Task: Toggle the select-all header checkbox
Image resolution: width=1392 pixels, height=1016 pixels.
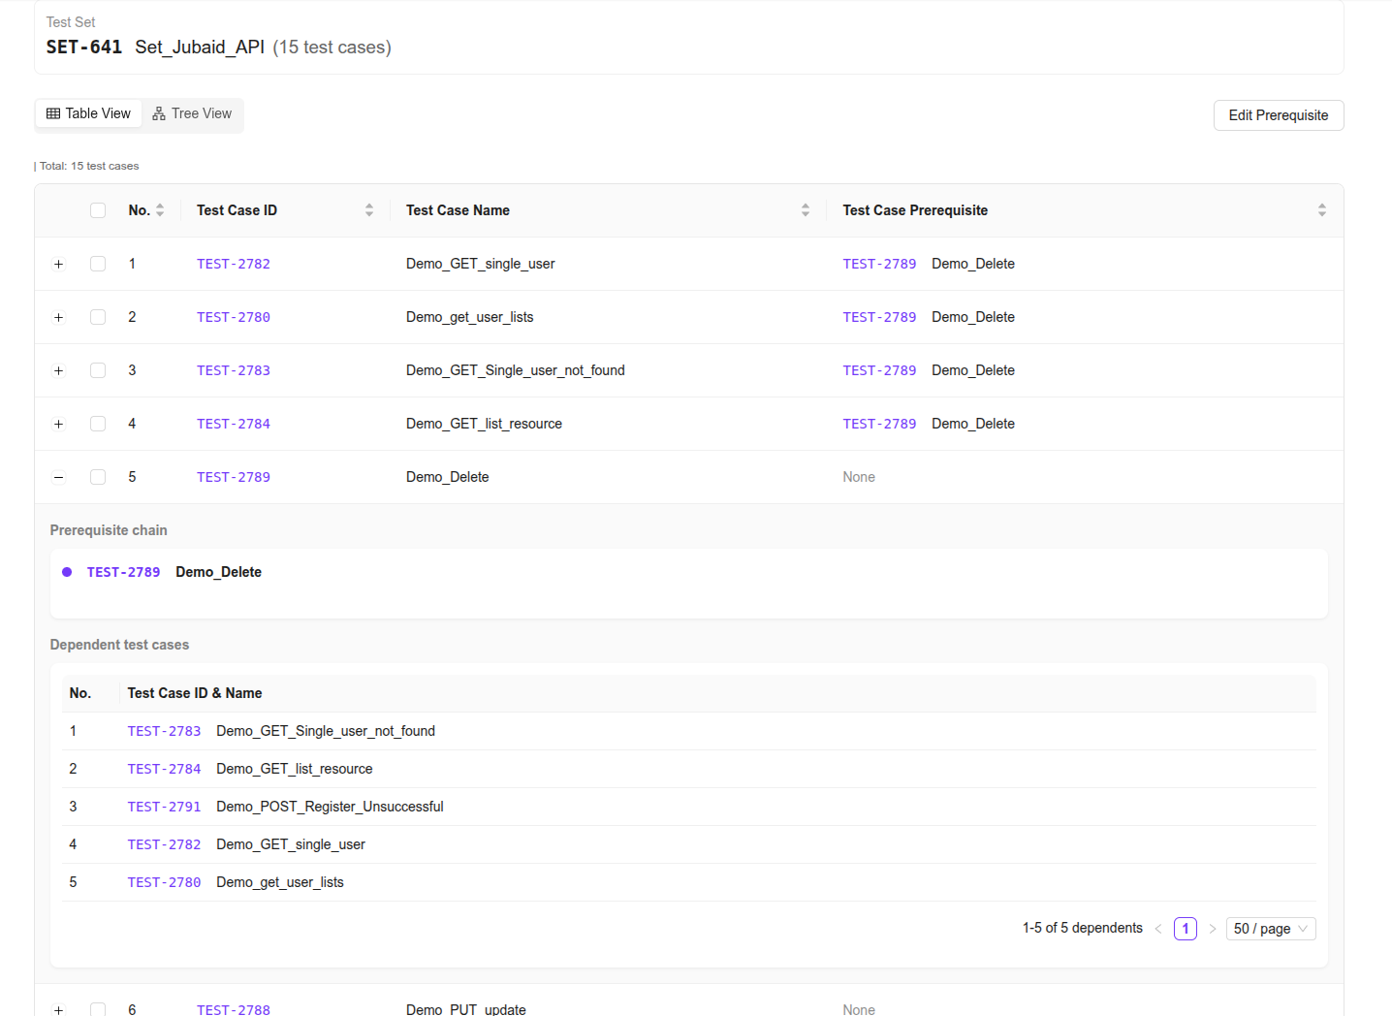Action: (x=98, y=210)
